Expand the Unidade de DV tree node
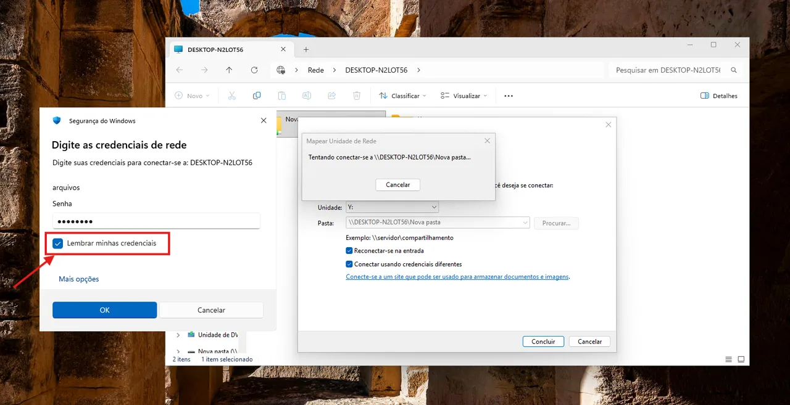 pyautogui.click(x=178, y=335)
